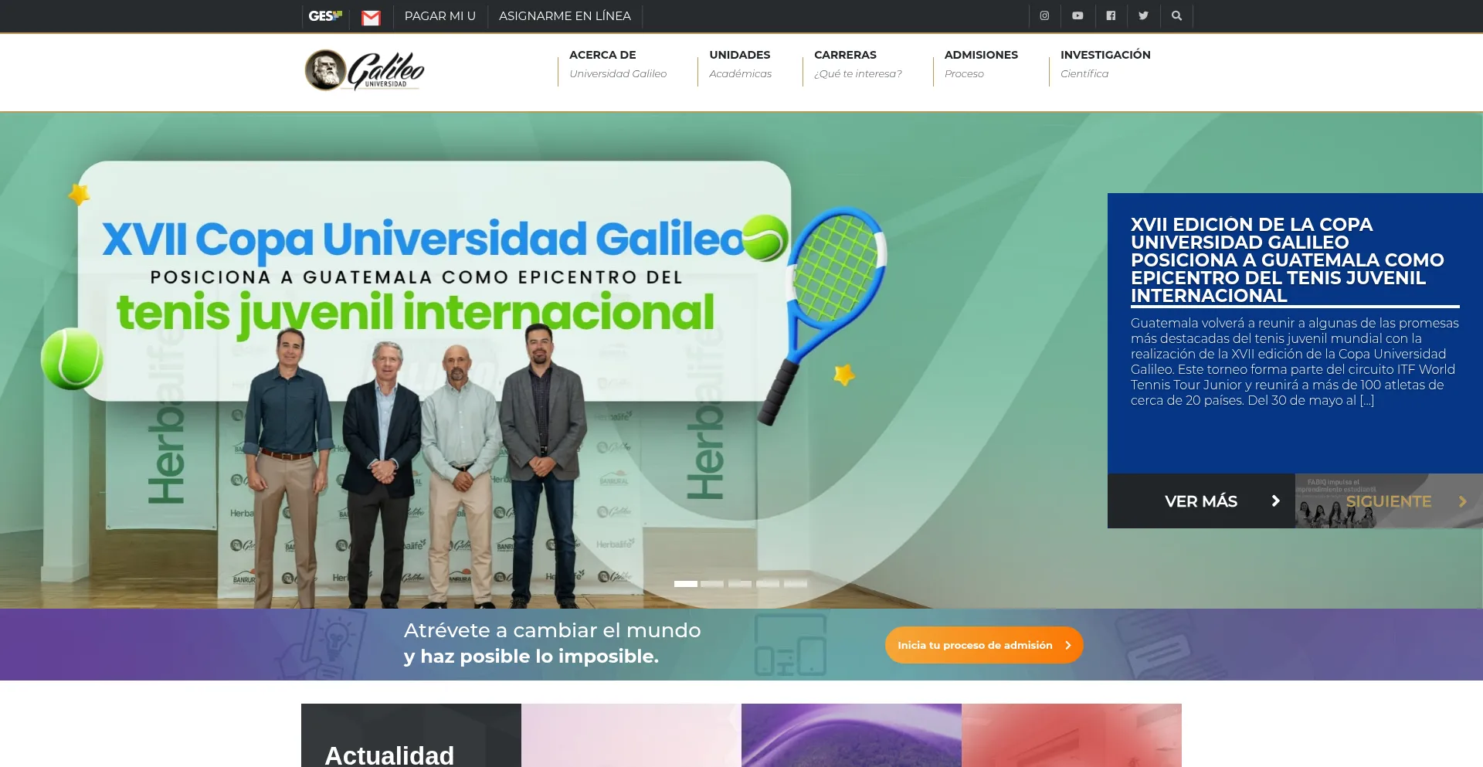Open the UNIDADES Académicas menu
Screen dimensions: 1483x767
coord(740,64)
